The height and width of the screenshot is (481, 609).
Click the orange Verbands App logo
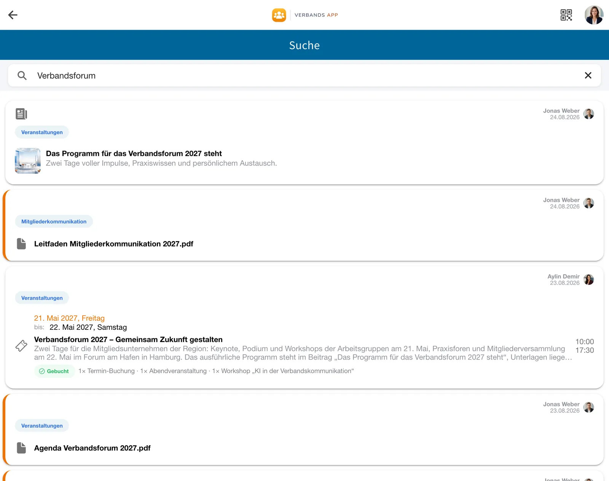279,15
